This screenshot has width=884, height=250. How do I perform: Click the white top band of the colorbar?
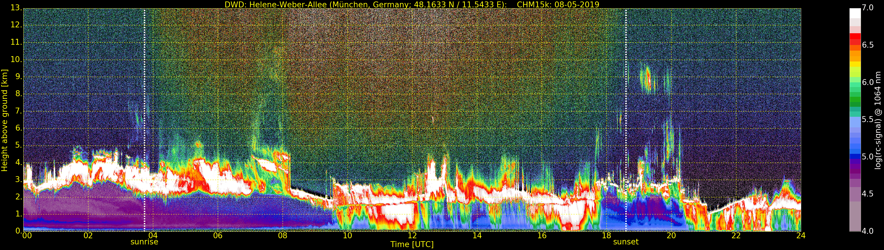[x=855, y=13]
